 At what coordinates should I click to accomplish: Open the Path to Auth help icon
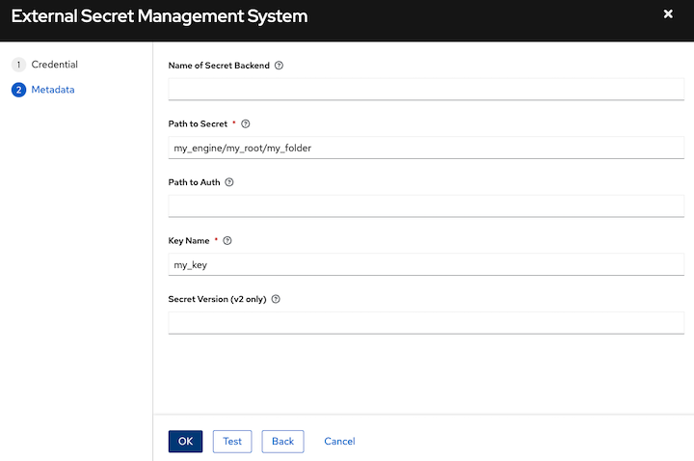(229, 182)
